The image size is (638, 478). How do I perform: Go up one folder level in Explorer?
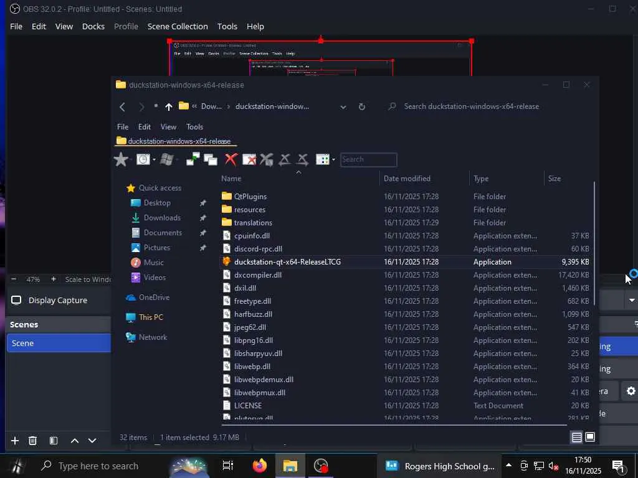coord(168,106)
